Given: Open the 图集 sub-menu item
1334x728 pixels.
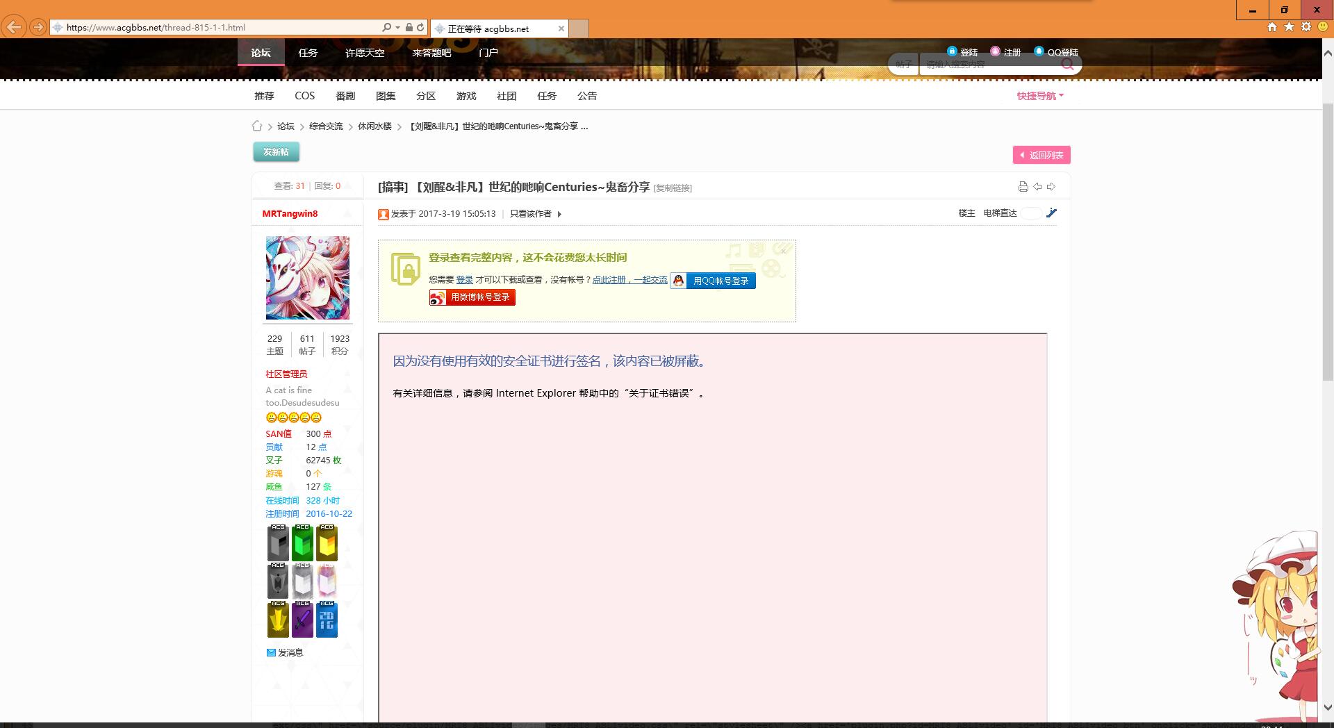Looking at the screenshot, I should click(386, 96).
